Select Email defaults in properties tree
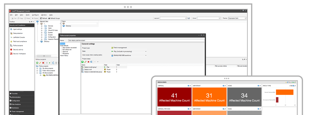The height and width of the screenshot is (115, 311). [x=64, y=46]
